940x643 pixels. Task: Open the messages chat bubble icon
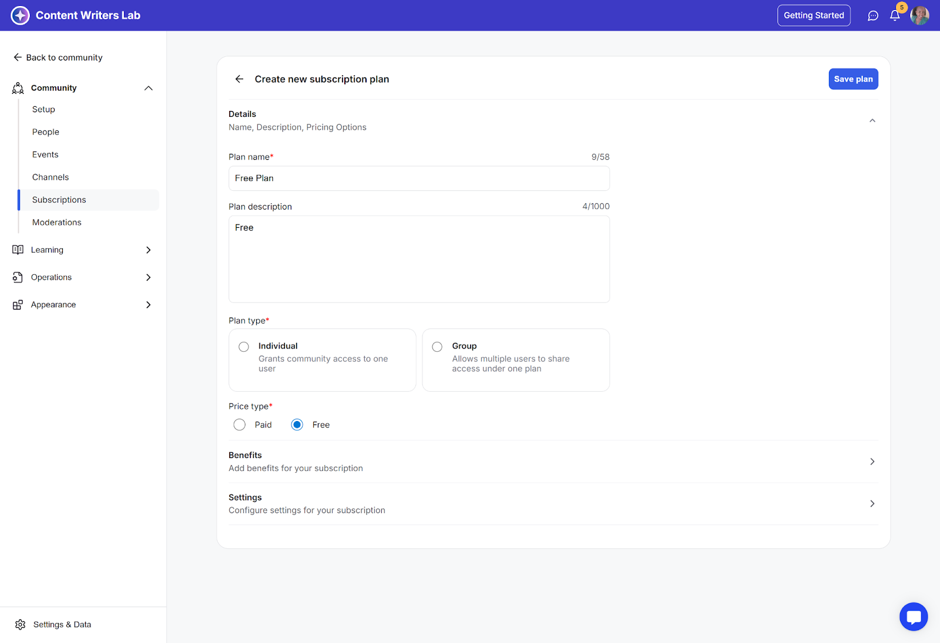[x=873, y=16]
